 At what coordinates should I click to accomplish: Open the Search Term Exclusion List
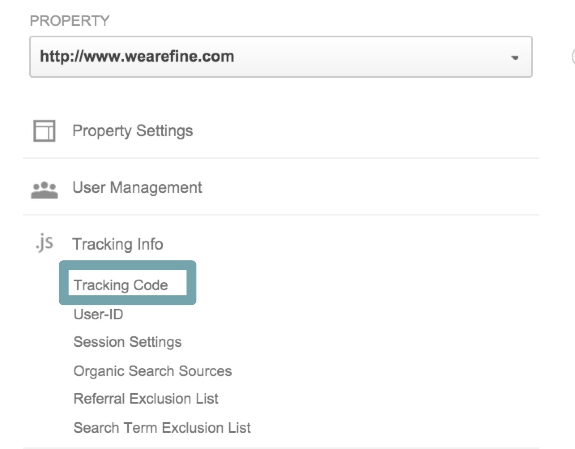point(162,428)
